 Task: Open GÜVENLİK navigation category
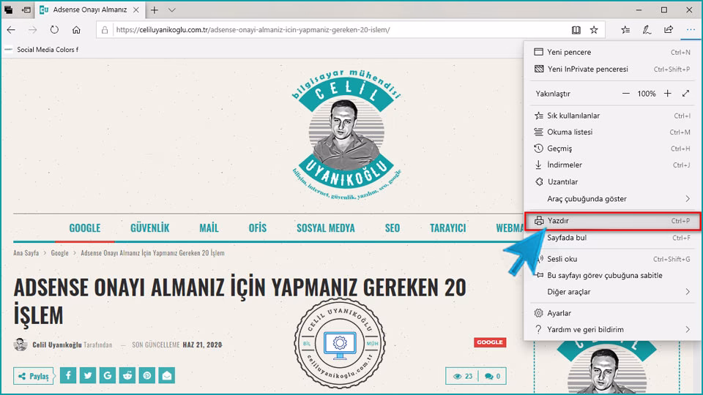pos(149,228)
